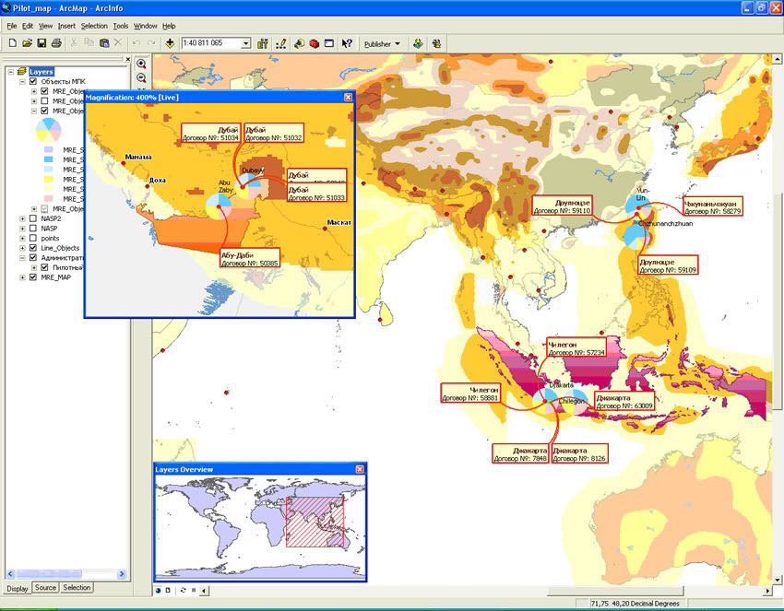
Task: Uncheck the Line_Objects layer checkbox
Action: 33,248
